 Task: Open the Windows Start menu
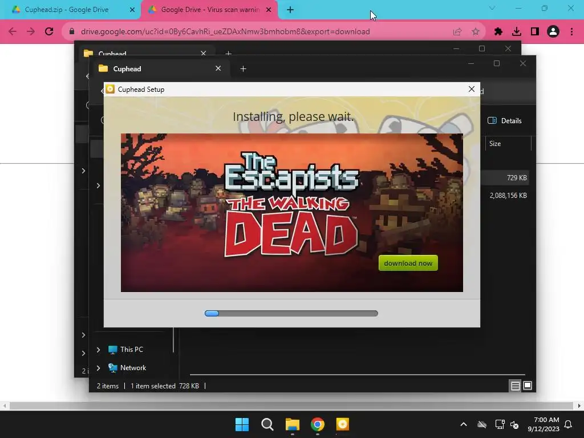coord(242,424)
